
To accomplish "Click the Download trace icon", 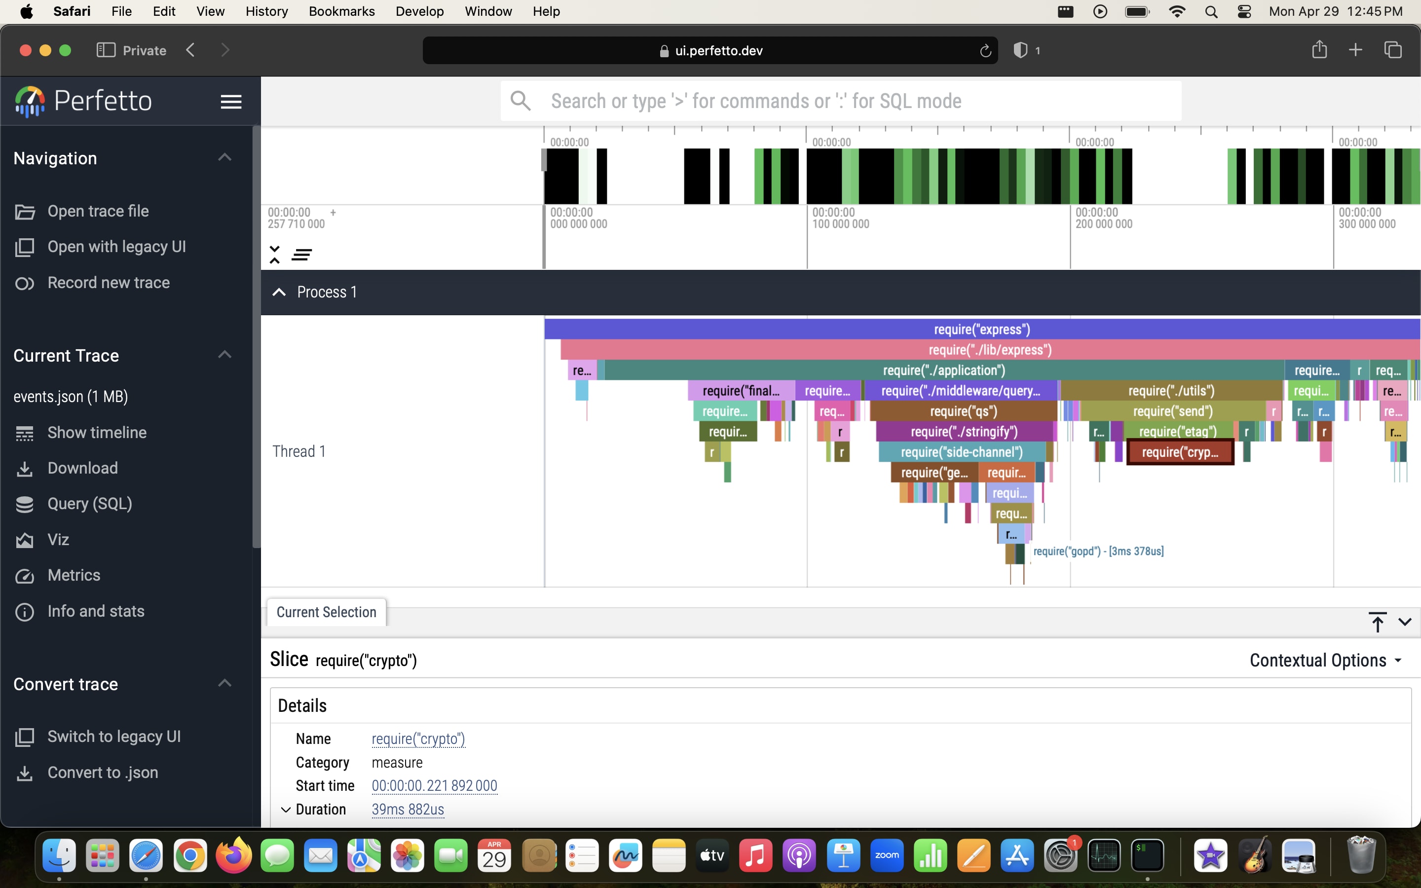I will tap(24, 469).
